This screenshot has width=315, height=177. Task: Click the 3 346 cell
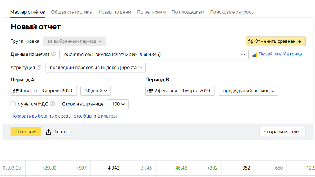click(139, 168)
